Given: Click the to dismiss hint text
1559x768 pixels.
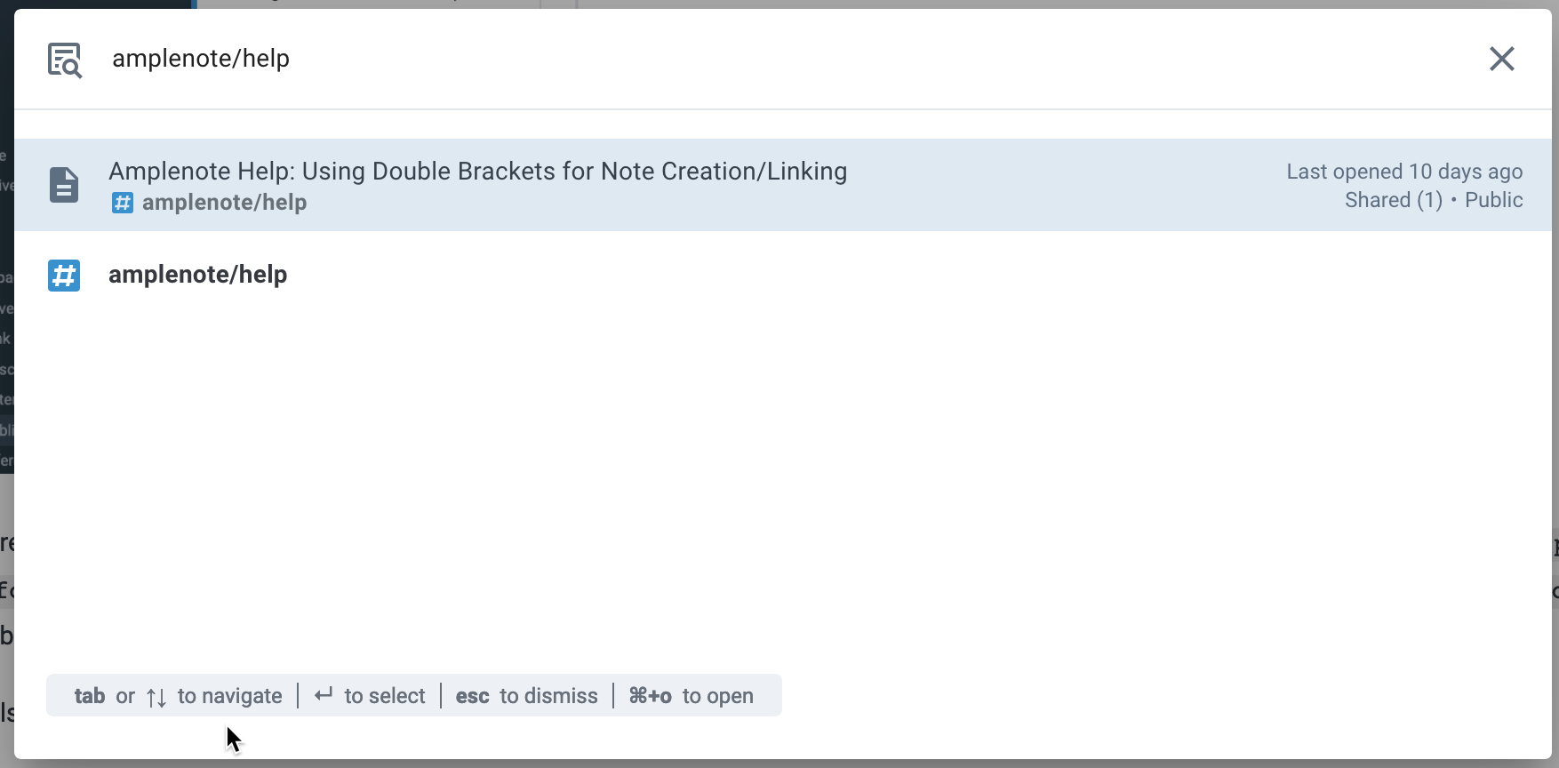Looking at the screenshot, I should [x=548, y=696].
